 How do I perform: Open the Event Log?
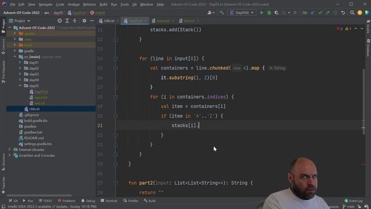tap(354, 201)
